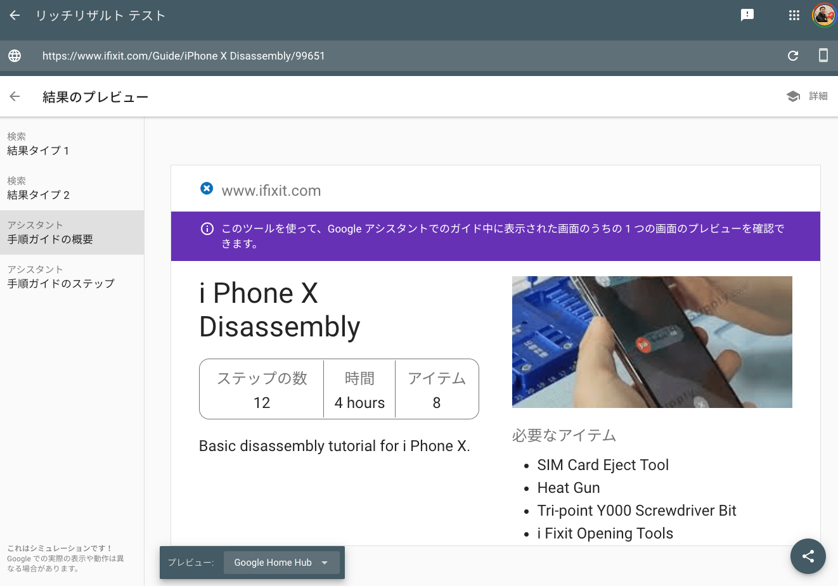Click SIM Card Eject Tool list item
Image resolution: width=838 pixels, height=586 pixels.
pyautogui.click(x=603, y=465)
